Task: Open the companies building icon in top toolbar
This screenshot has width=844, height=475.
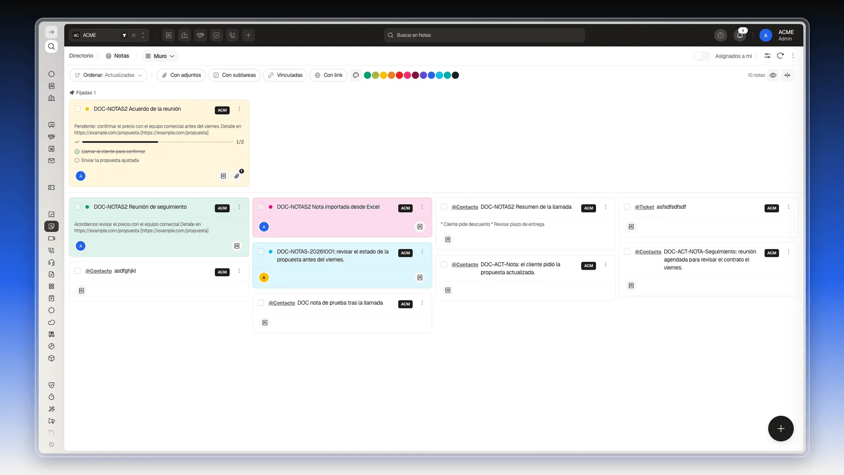Action: coord(185,35)
